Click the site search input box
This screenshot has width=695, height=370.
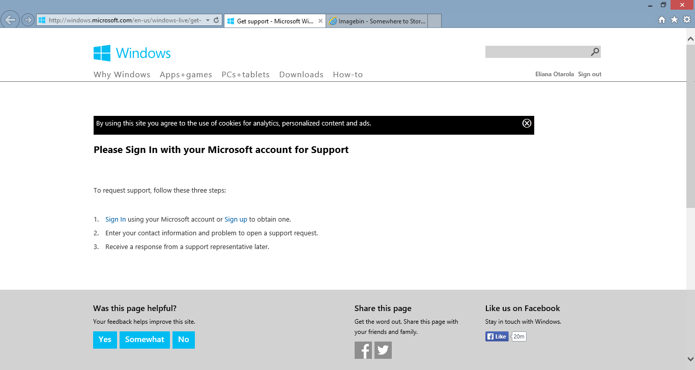537,52
